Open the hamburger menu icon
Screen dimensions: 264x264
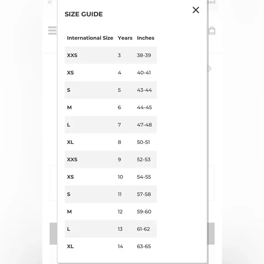[52, 30]
